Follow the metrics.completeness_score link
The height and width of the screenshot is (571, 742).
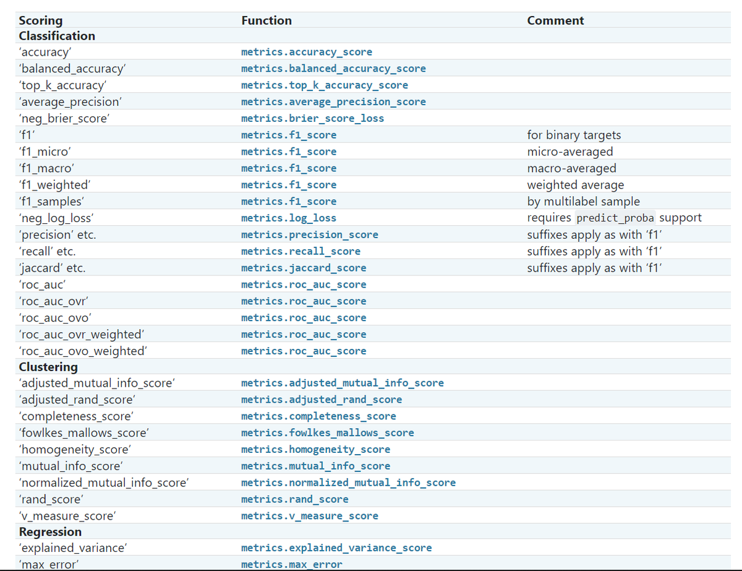(x=318, y=416)
